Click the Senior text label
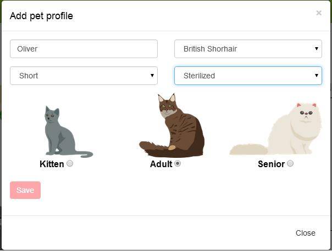 tap(271, 164)
